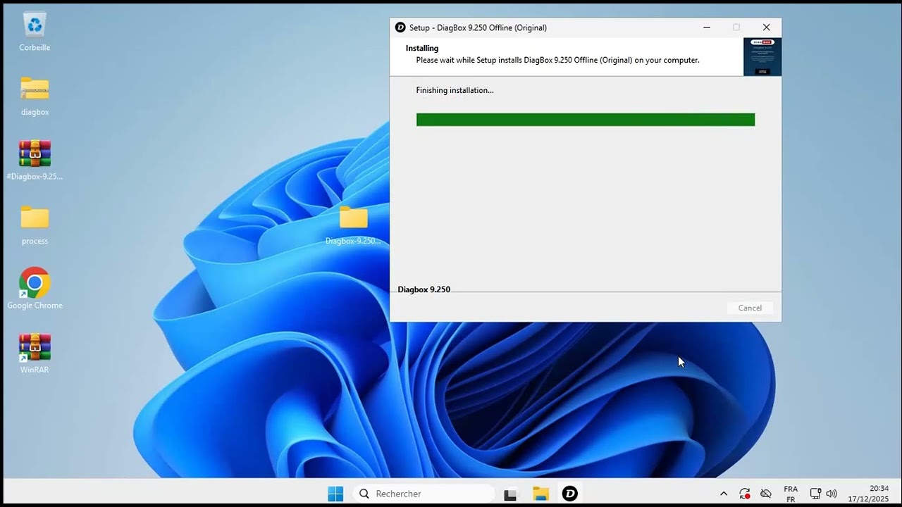Click the green installation progress bar
902x507 pixels.
click(x=585, y=120)
